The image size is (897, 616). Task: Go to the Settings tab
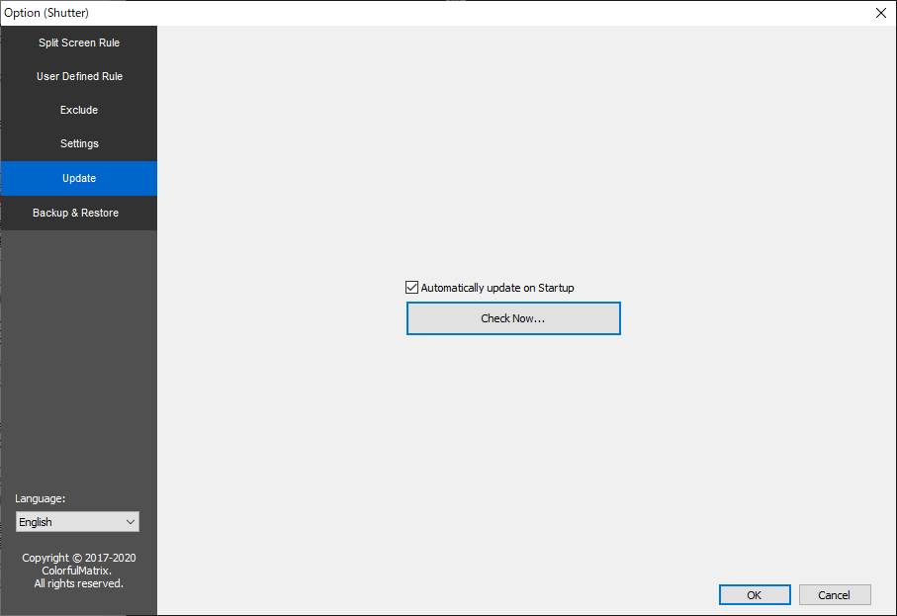tap(79, 143)
